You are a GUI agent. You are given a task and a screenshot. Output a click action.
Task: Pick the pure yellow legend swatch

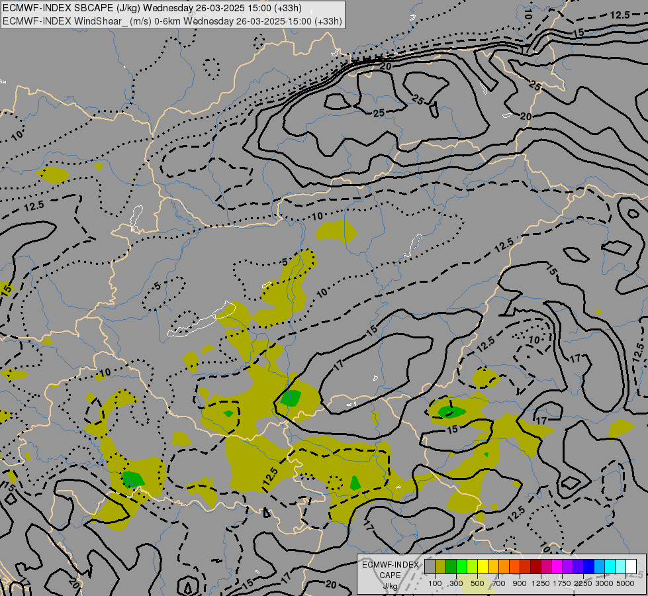[x=483, y=566]
